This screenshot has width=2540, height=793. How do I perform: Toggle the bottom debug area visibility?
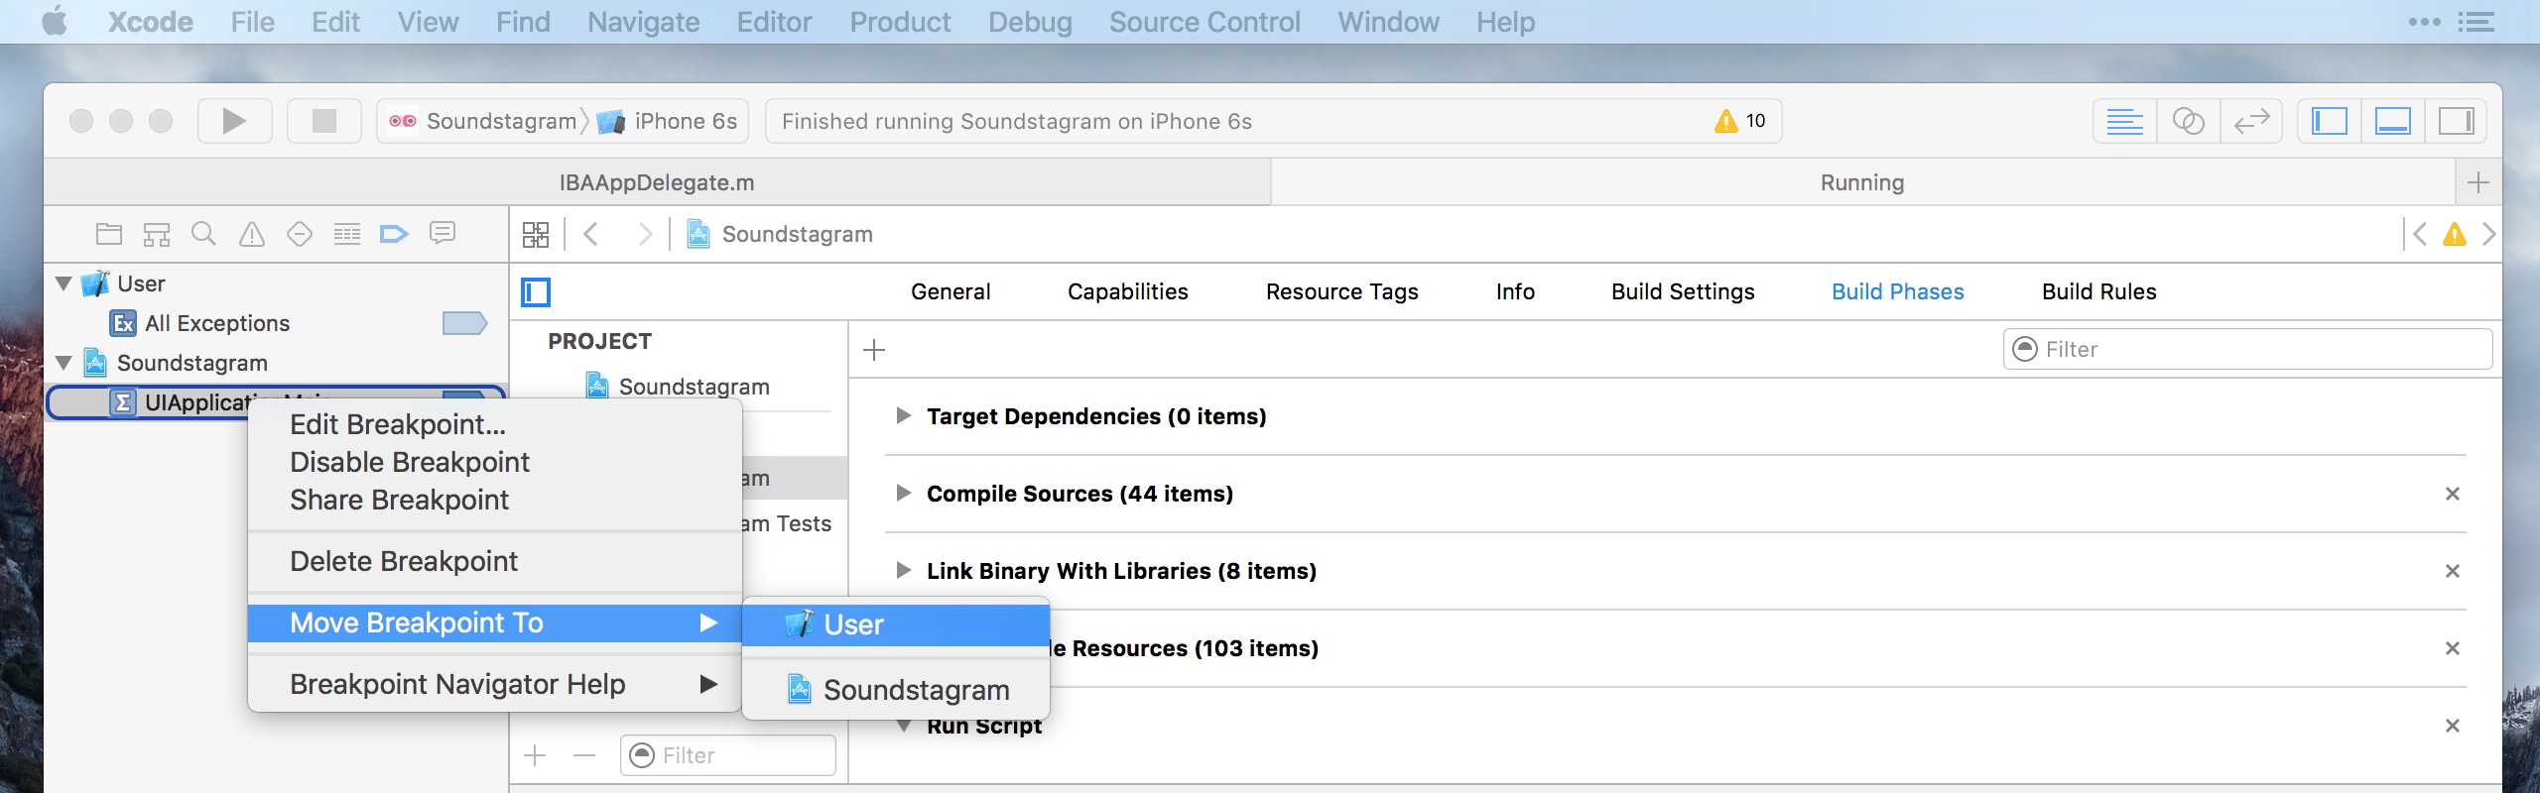point(2392,121)
